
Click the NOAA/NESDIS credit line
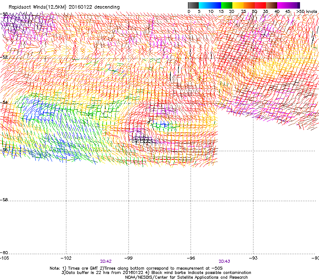pyautogui.click(x=186, y=277)
